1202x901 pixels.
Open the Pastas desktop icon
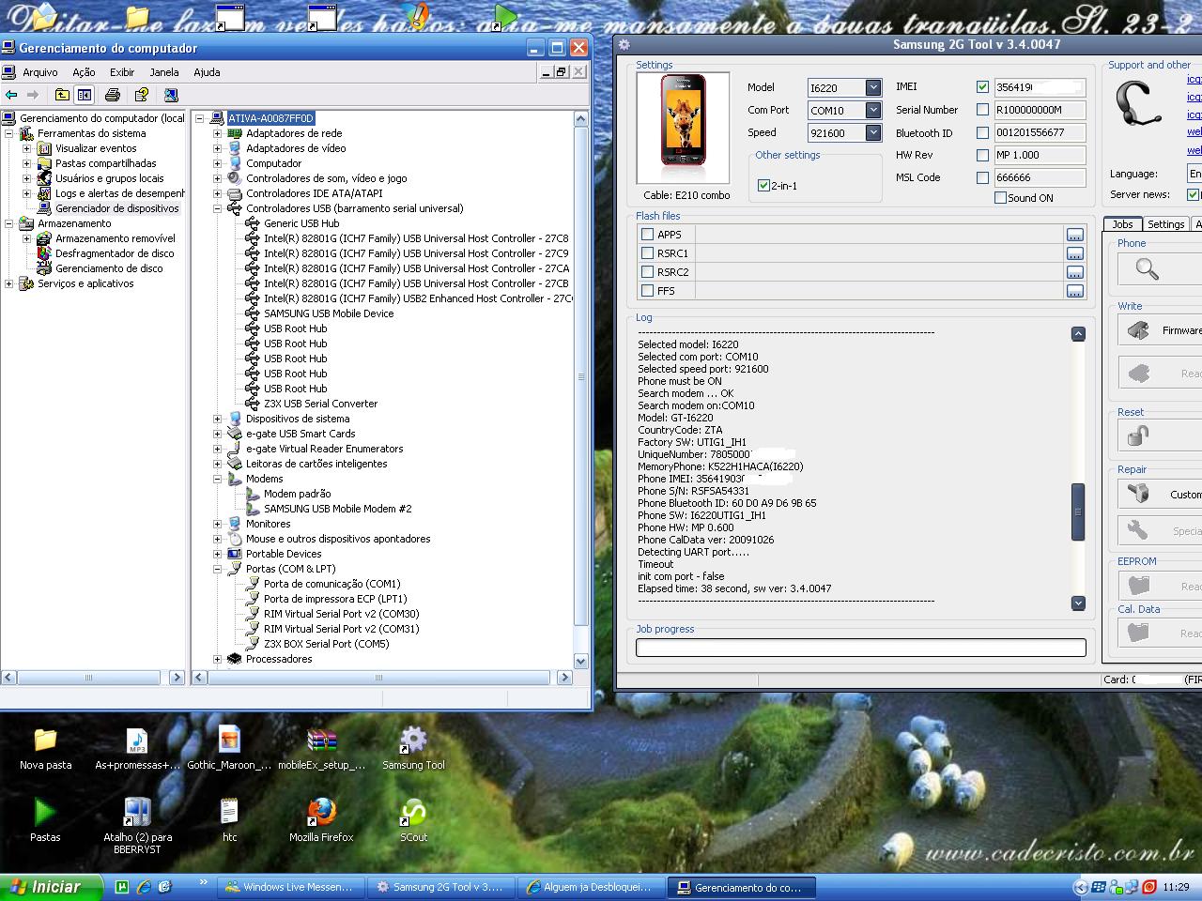click(45, 820)
